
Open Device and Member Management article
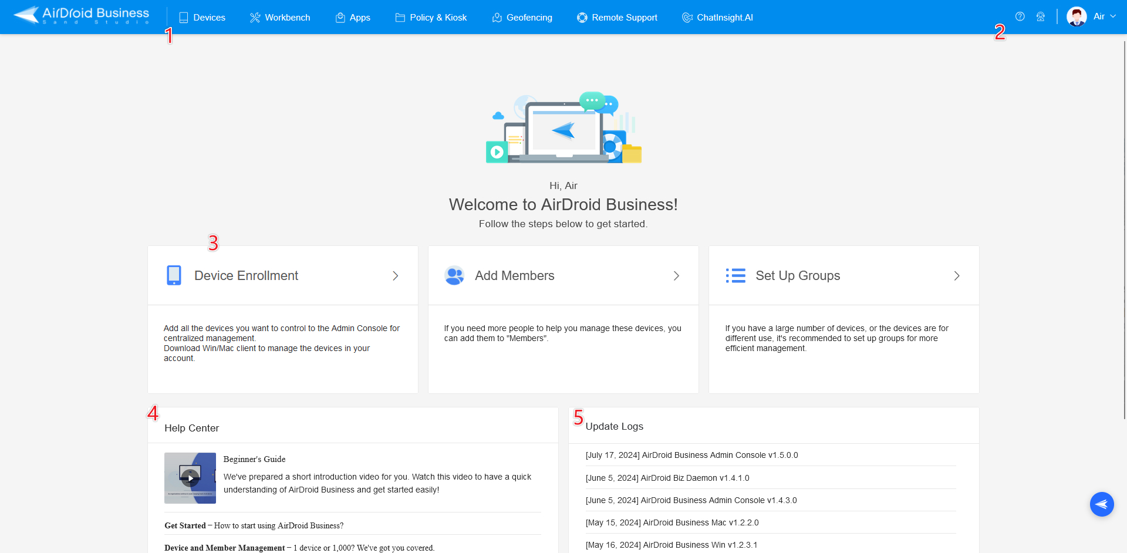(299, 548)
